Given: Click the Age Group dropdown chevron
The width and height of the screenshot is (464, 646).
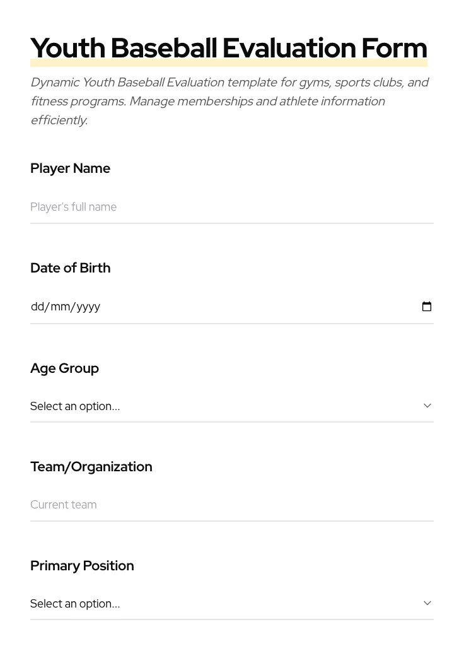Looking at the screenshot, I should [x=427, y=406].
